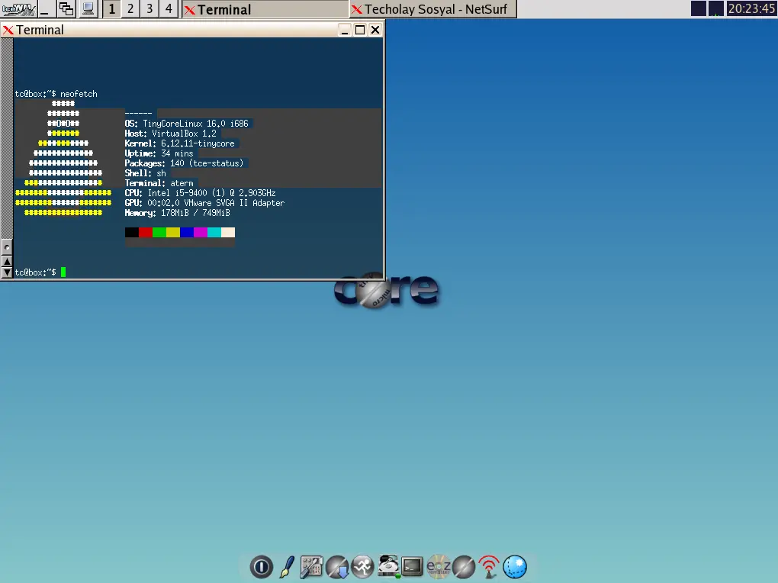Image resolution: width=778 pixels, height=583 pixels.
Task: Click the computer monitor icon in taskbar
Action: [x=88, y=9]
